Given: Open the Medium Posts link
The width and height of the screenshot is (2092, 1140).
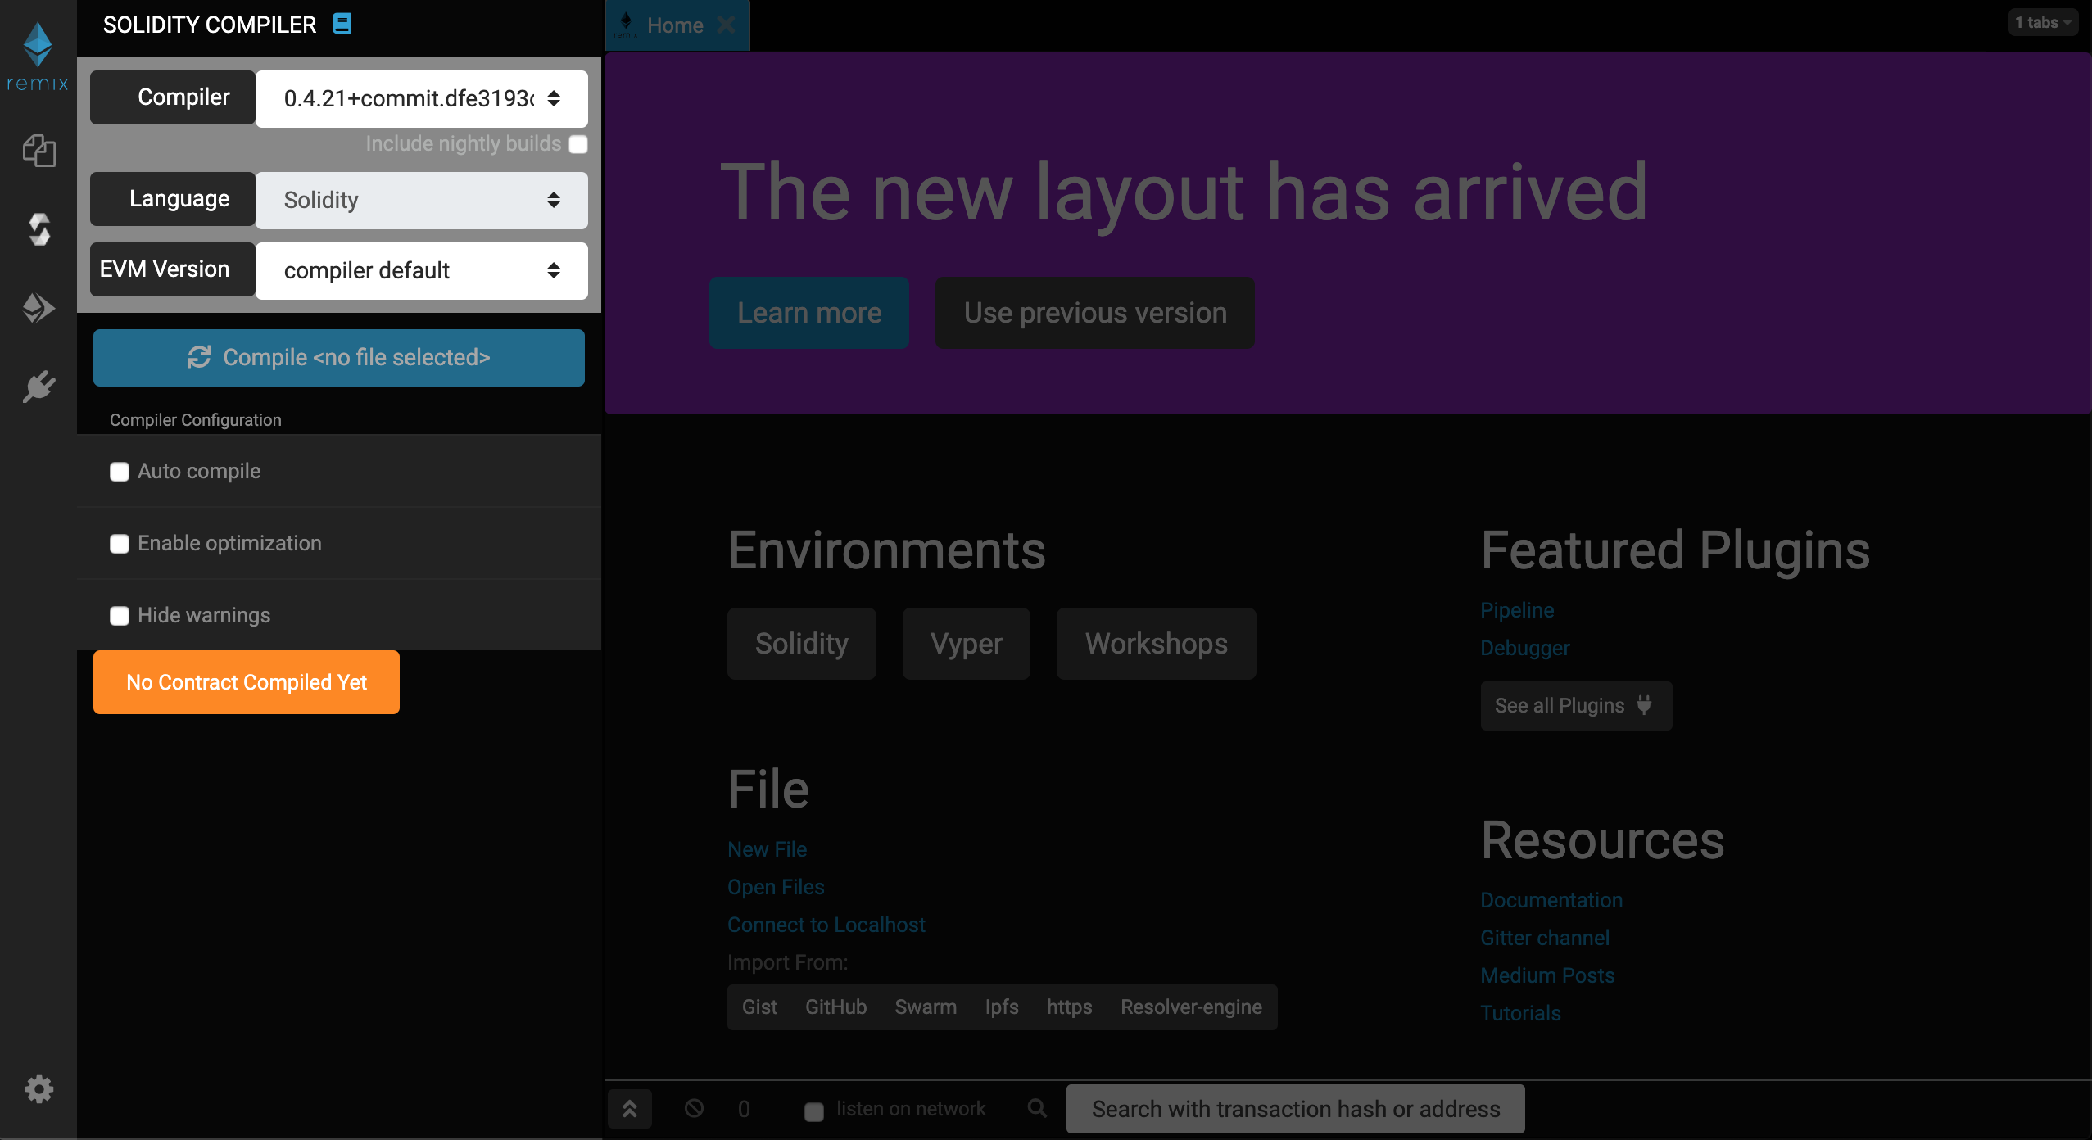Looking at the screenshot, I should coord(1547,975).
